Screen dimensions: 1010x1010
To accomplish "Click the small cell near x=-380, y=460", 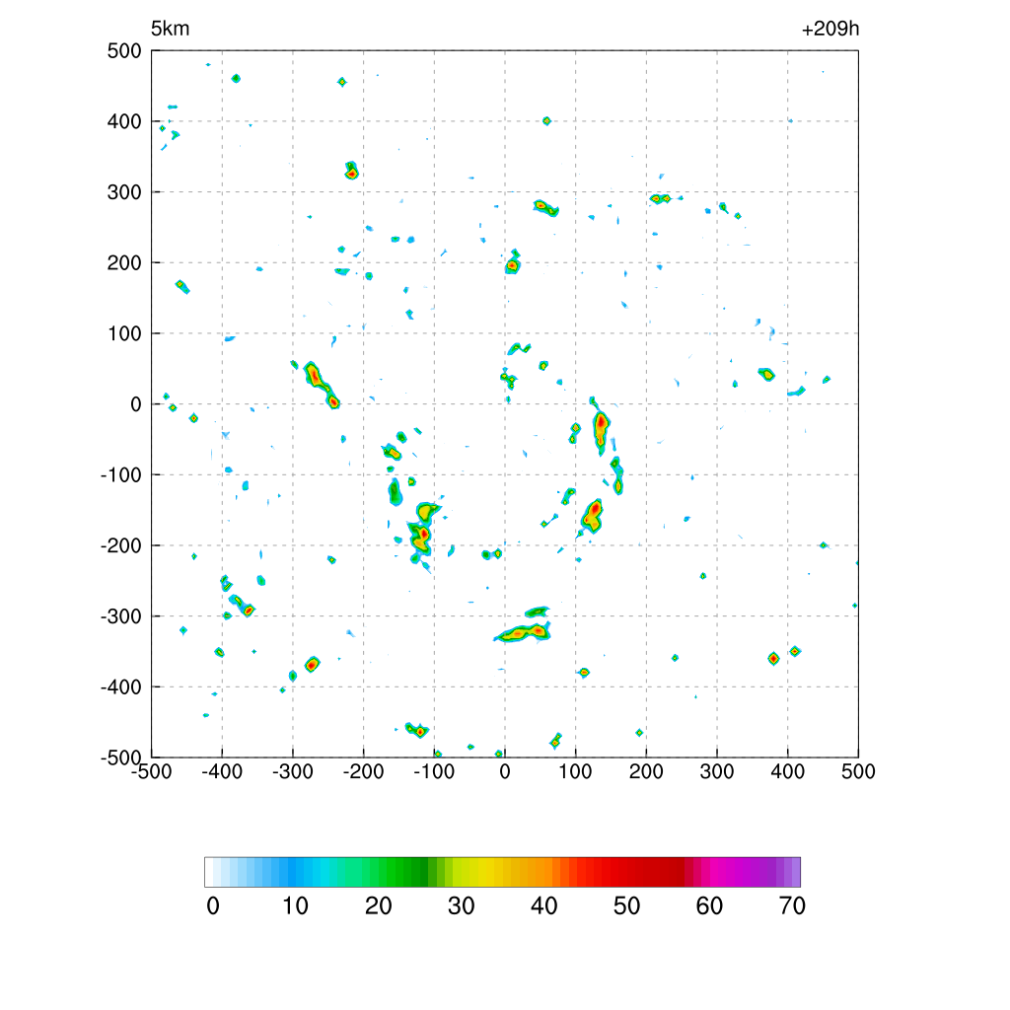I will click(x=236, y=79).
